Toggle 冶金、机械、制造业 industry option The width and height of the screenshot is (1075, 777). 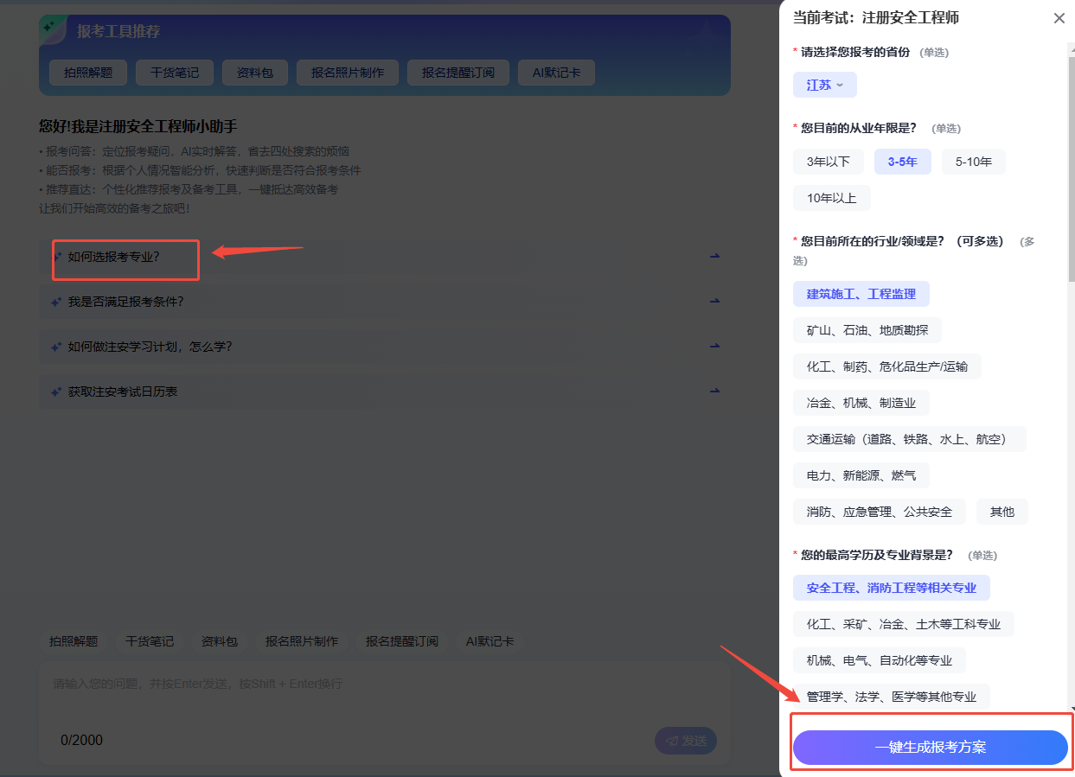click(861, 403)
